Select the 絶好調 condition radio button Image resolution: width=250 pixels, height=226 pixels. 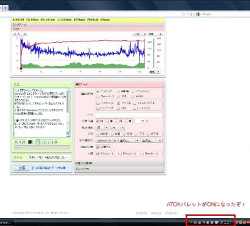coord(98,134)
